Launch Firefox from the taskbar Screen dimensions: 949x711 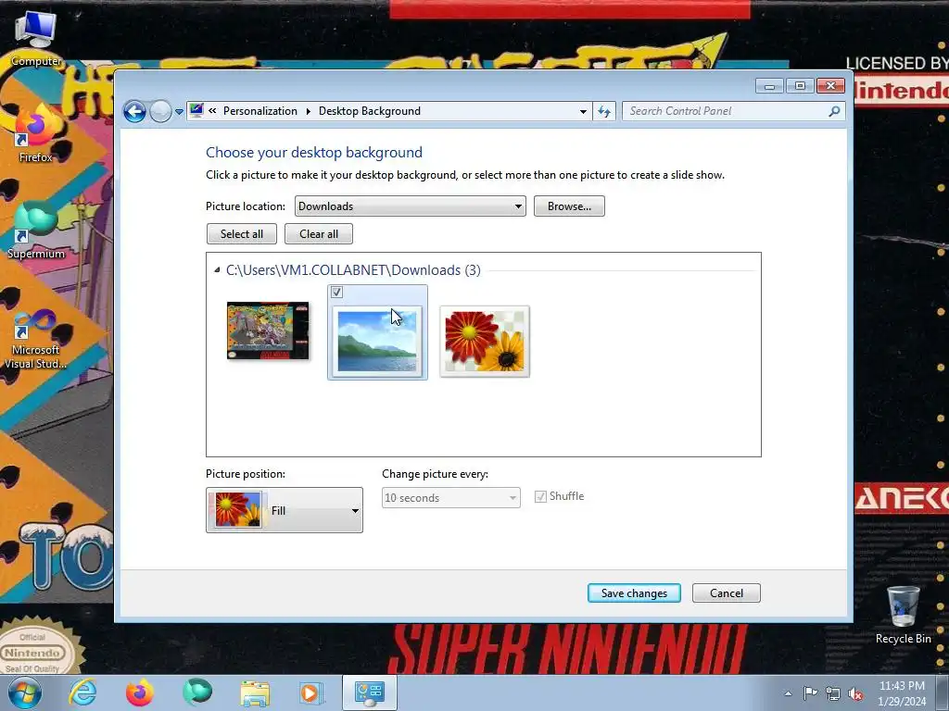coord(139,692)
